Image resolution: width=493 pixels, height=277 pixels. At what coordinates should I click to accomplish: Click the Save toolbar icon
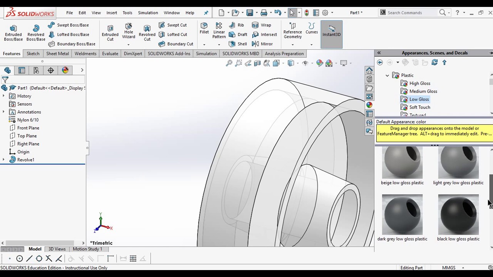click(x=250, y=13)
